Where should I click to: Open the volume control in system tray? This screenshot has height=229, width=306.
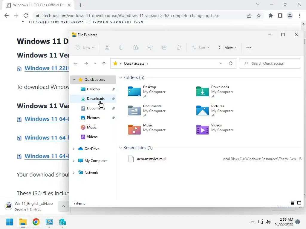coord(268,222)
